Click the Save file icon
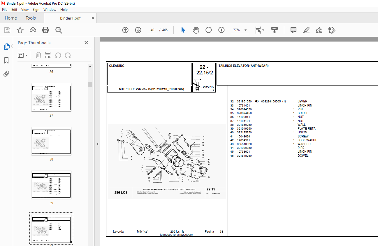Viewport: 378px width, 246px height. (x=7, y=30)
